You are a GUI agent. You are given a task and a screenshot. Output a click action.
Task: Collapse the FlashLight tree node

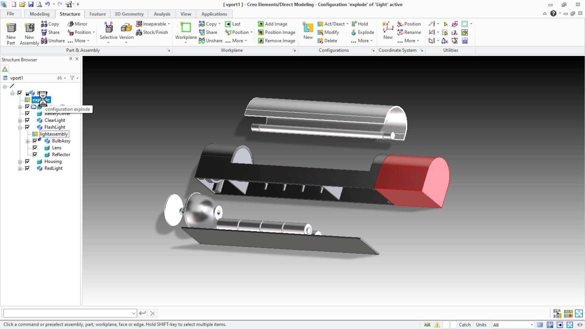(20, 127)
